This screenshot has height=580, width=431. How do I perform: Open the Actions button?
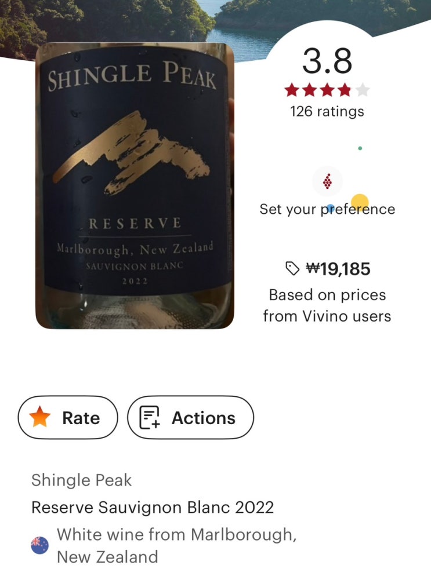coord(190,417)
